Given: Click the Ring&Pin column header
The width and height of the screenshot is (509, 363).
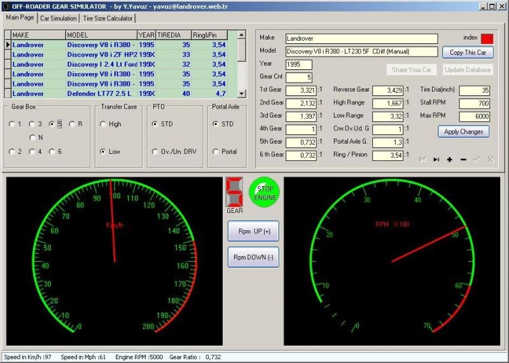Looking at the screenshot, I should [x=209, y=35].
